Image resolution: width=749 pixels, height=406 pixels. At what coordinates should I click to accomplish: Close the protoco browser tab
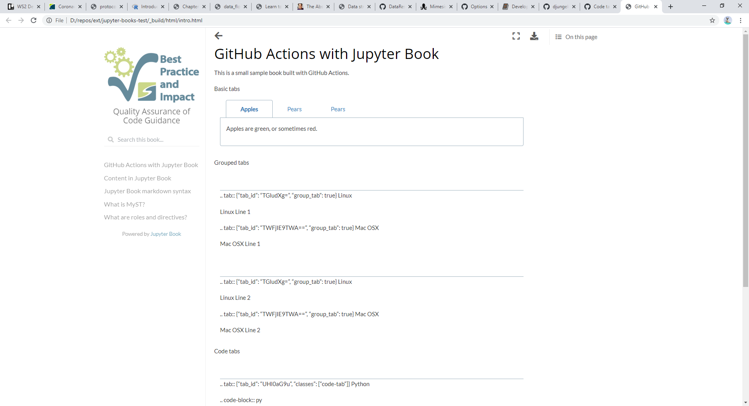click(x=121, y=7)
